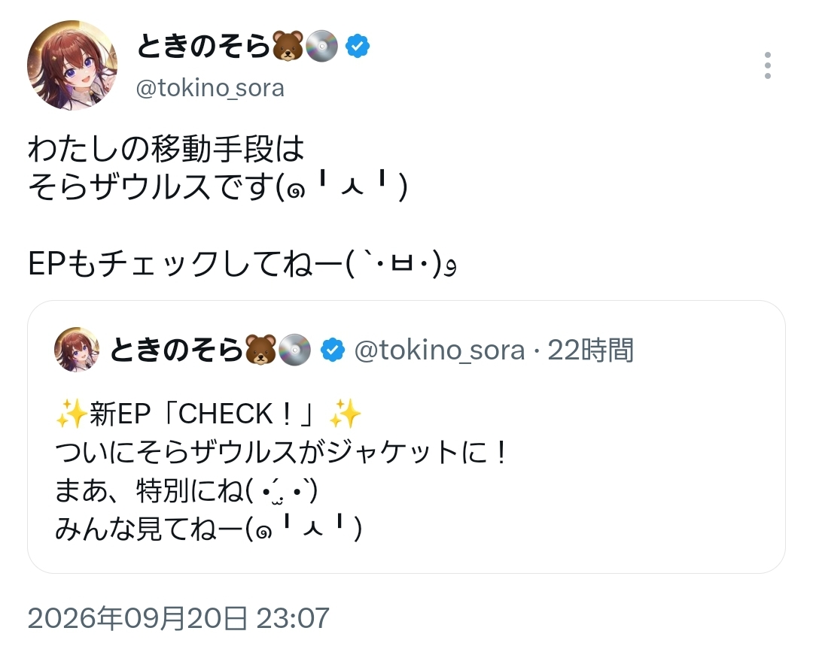Click the main tweet text わたしの移動手段は
The width and height of the screenshot is (813, 646).
point(166,149)
